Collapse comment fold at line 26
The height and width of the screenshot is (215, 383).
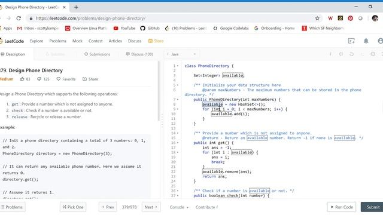[178, 191]
